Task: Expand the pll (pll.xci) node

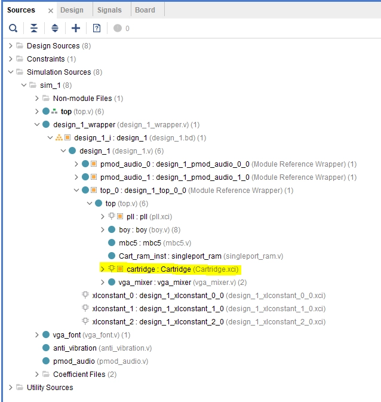Action: (103, 217)
